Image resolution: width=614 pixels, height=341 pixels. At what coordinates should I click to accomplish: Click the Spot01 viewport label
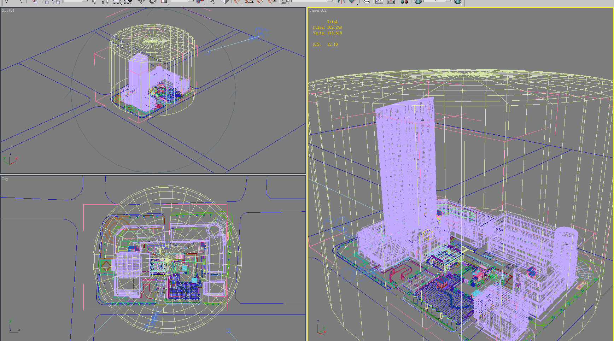(x=8, y=11)
